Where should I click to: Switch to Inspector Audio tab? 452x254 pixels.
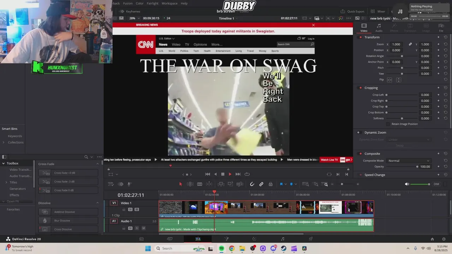click(x=379, y=28)
